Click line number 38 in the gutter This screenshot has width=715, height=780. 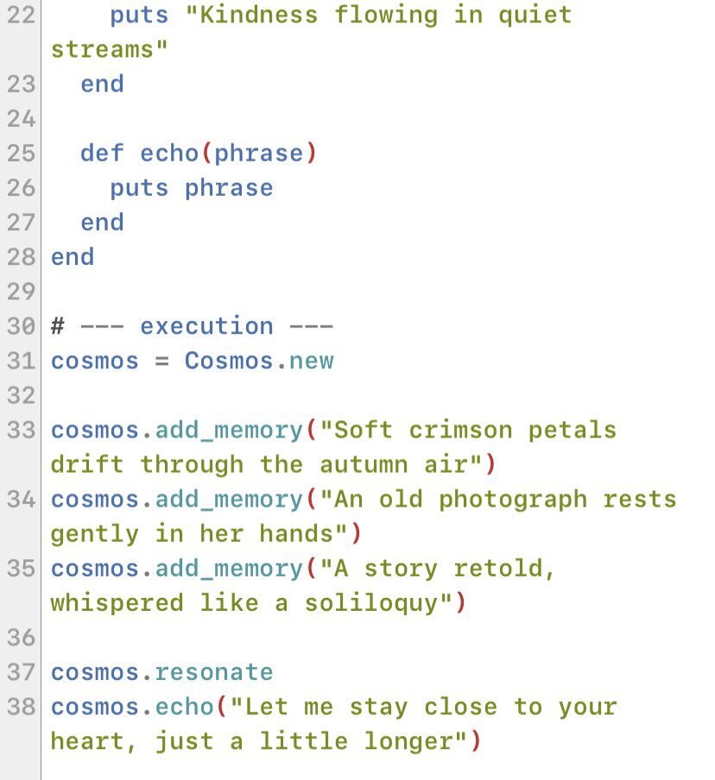click(x=20, y=707)
